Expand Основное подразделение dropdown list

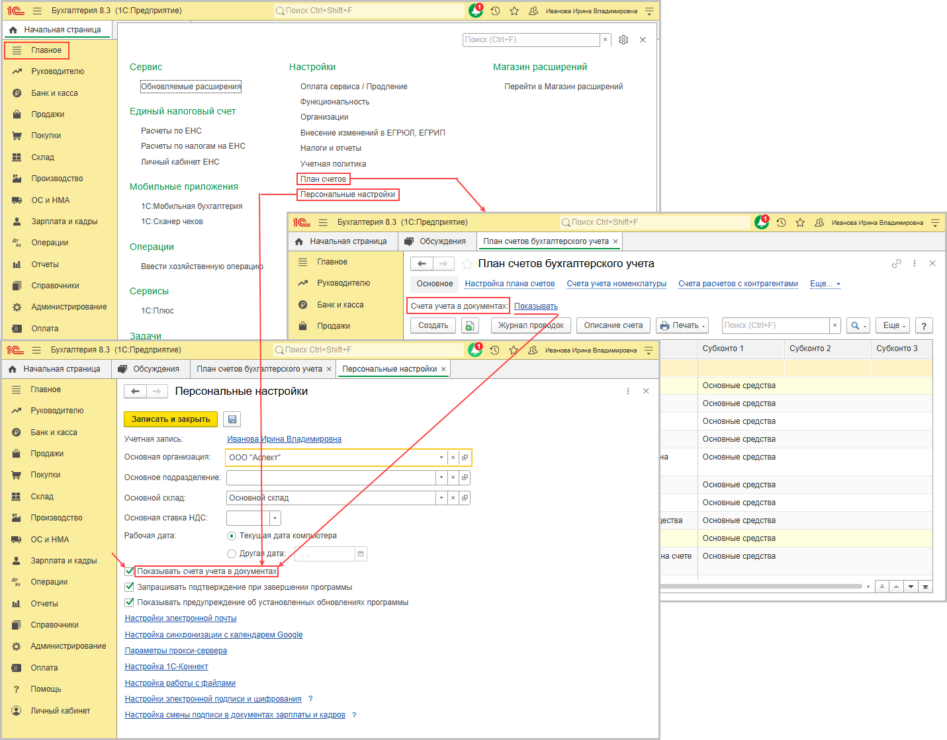point(441,477)
